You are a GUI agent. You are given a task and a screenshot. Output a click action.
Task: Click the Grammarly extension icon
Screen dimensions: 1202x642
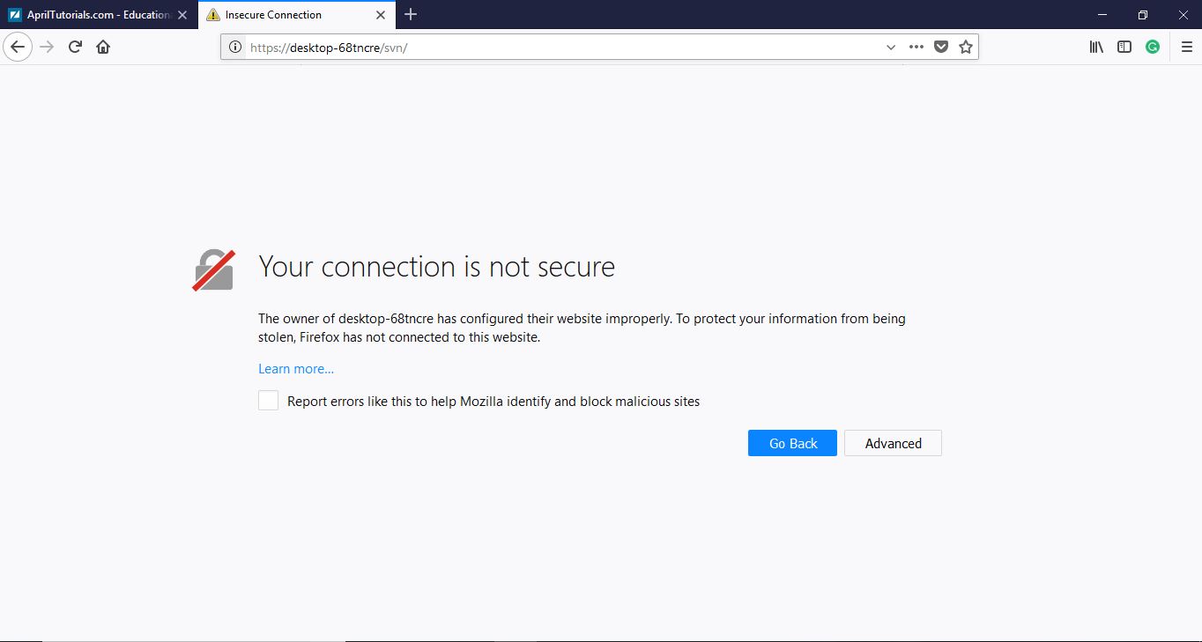click(1153, 47)
